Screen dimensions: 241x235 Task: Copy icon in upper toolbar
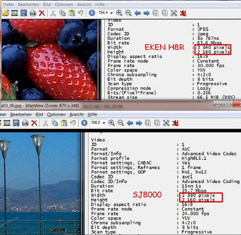click(62, 13)
